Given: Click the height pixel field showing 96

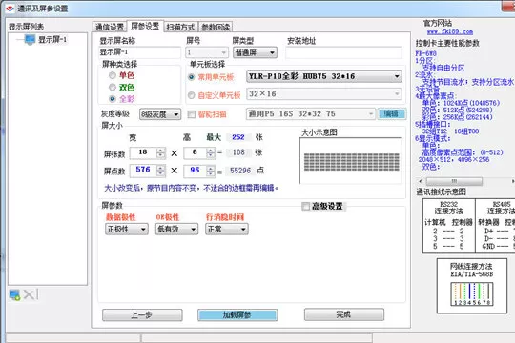Looking at the screenshot, I should click(196, 170).
